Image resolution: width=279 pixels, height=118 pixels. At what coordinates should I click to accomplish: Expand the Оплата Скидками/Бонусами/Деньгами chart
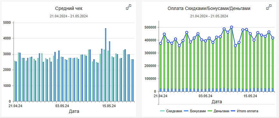(x=269, y=7)
